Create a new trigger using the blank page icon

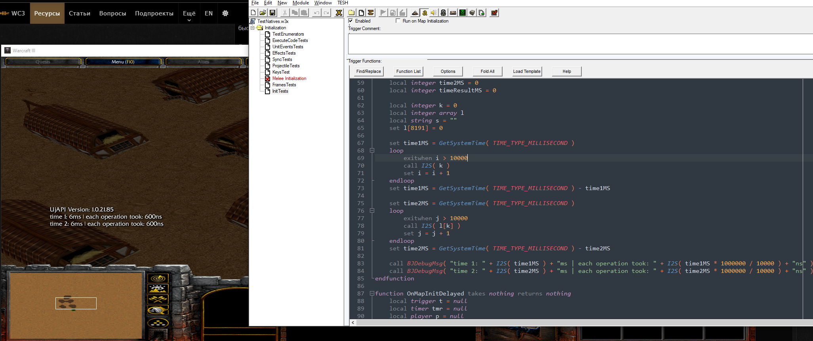[361, 13]
